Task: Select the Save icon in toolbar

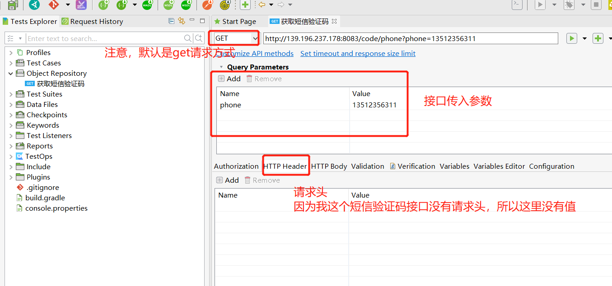Action: 13,5
